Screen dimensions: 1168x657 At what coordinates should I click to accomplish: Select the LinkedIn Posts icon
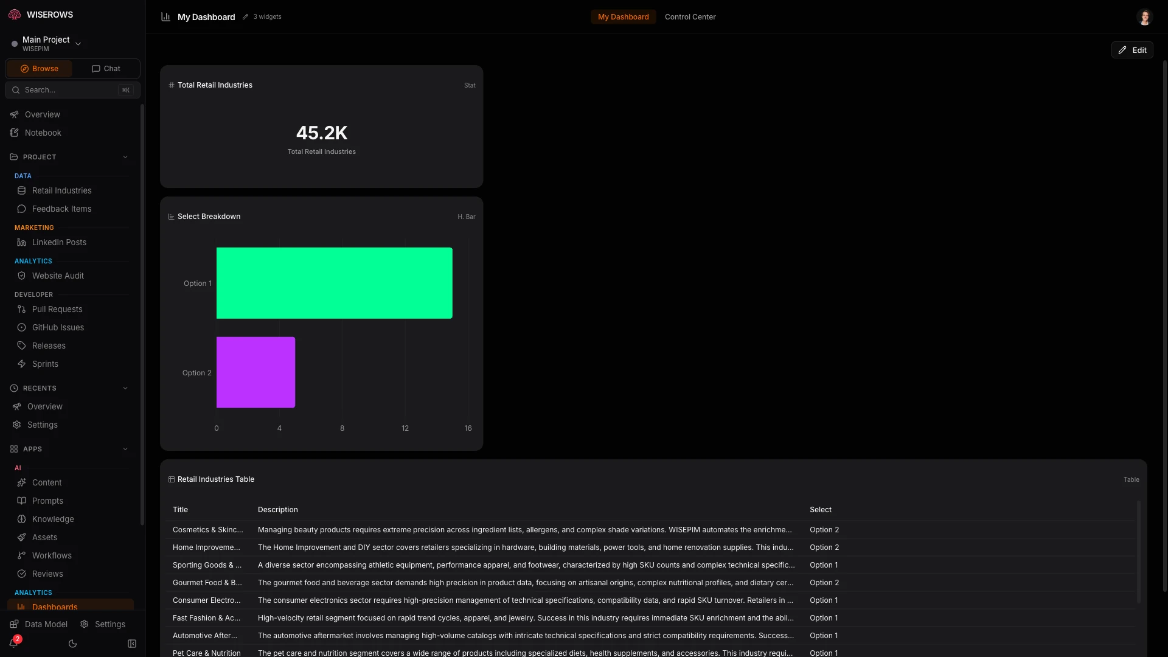tap(21, 242)
